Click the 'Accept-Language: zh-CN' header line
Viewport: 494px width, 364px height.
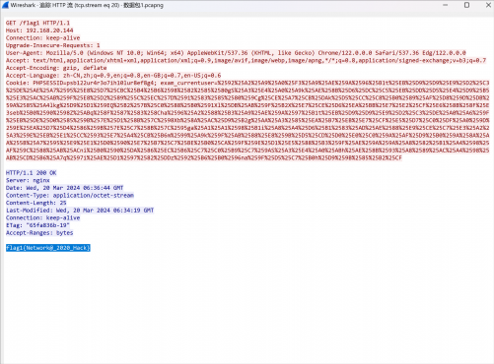click(113, 76)
